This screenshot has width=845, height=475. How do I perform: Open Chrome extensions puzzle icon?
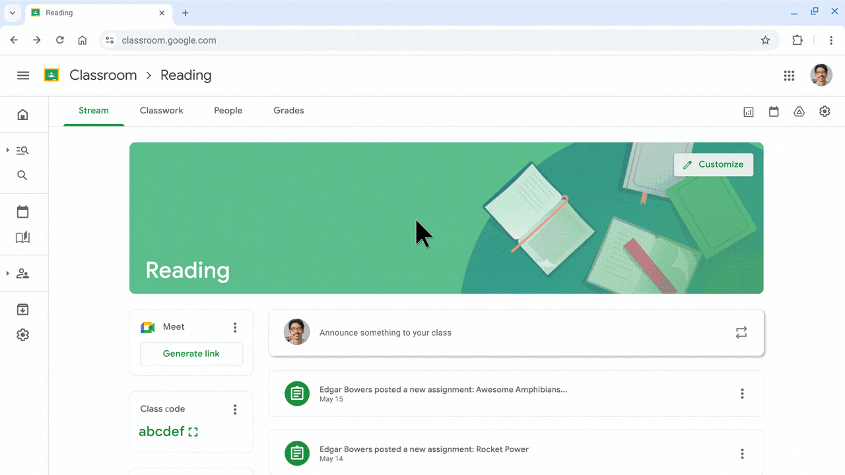pos(797,40)
